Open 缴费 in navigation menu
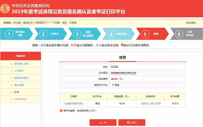203x127 pixels. click(x=16, y=92)
